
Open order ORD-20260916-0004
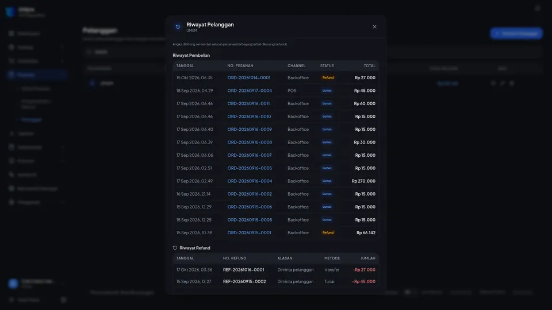[250, 181]
